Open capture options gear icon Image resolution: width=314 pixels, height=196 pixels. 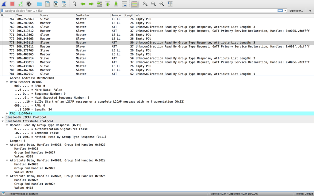(x=29, y=4)
